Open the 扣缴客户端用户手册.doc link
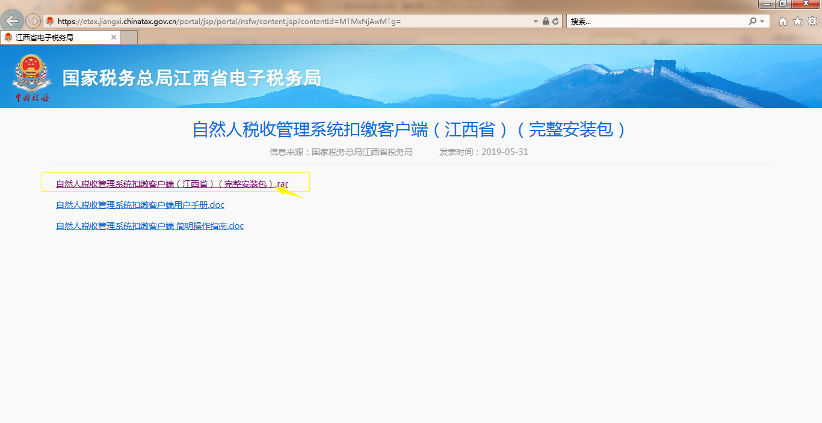Viewport: 822px width, 423px height. [x=140, y=205]
